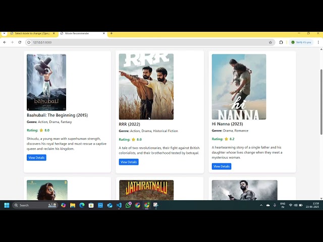Click the page vertical scrollbar thumb

pos(321,102)
